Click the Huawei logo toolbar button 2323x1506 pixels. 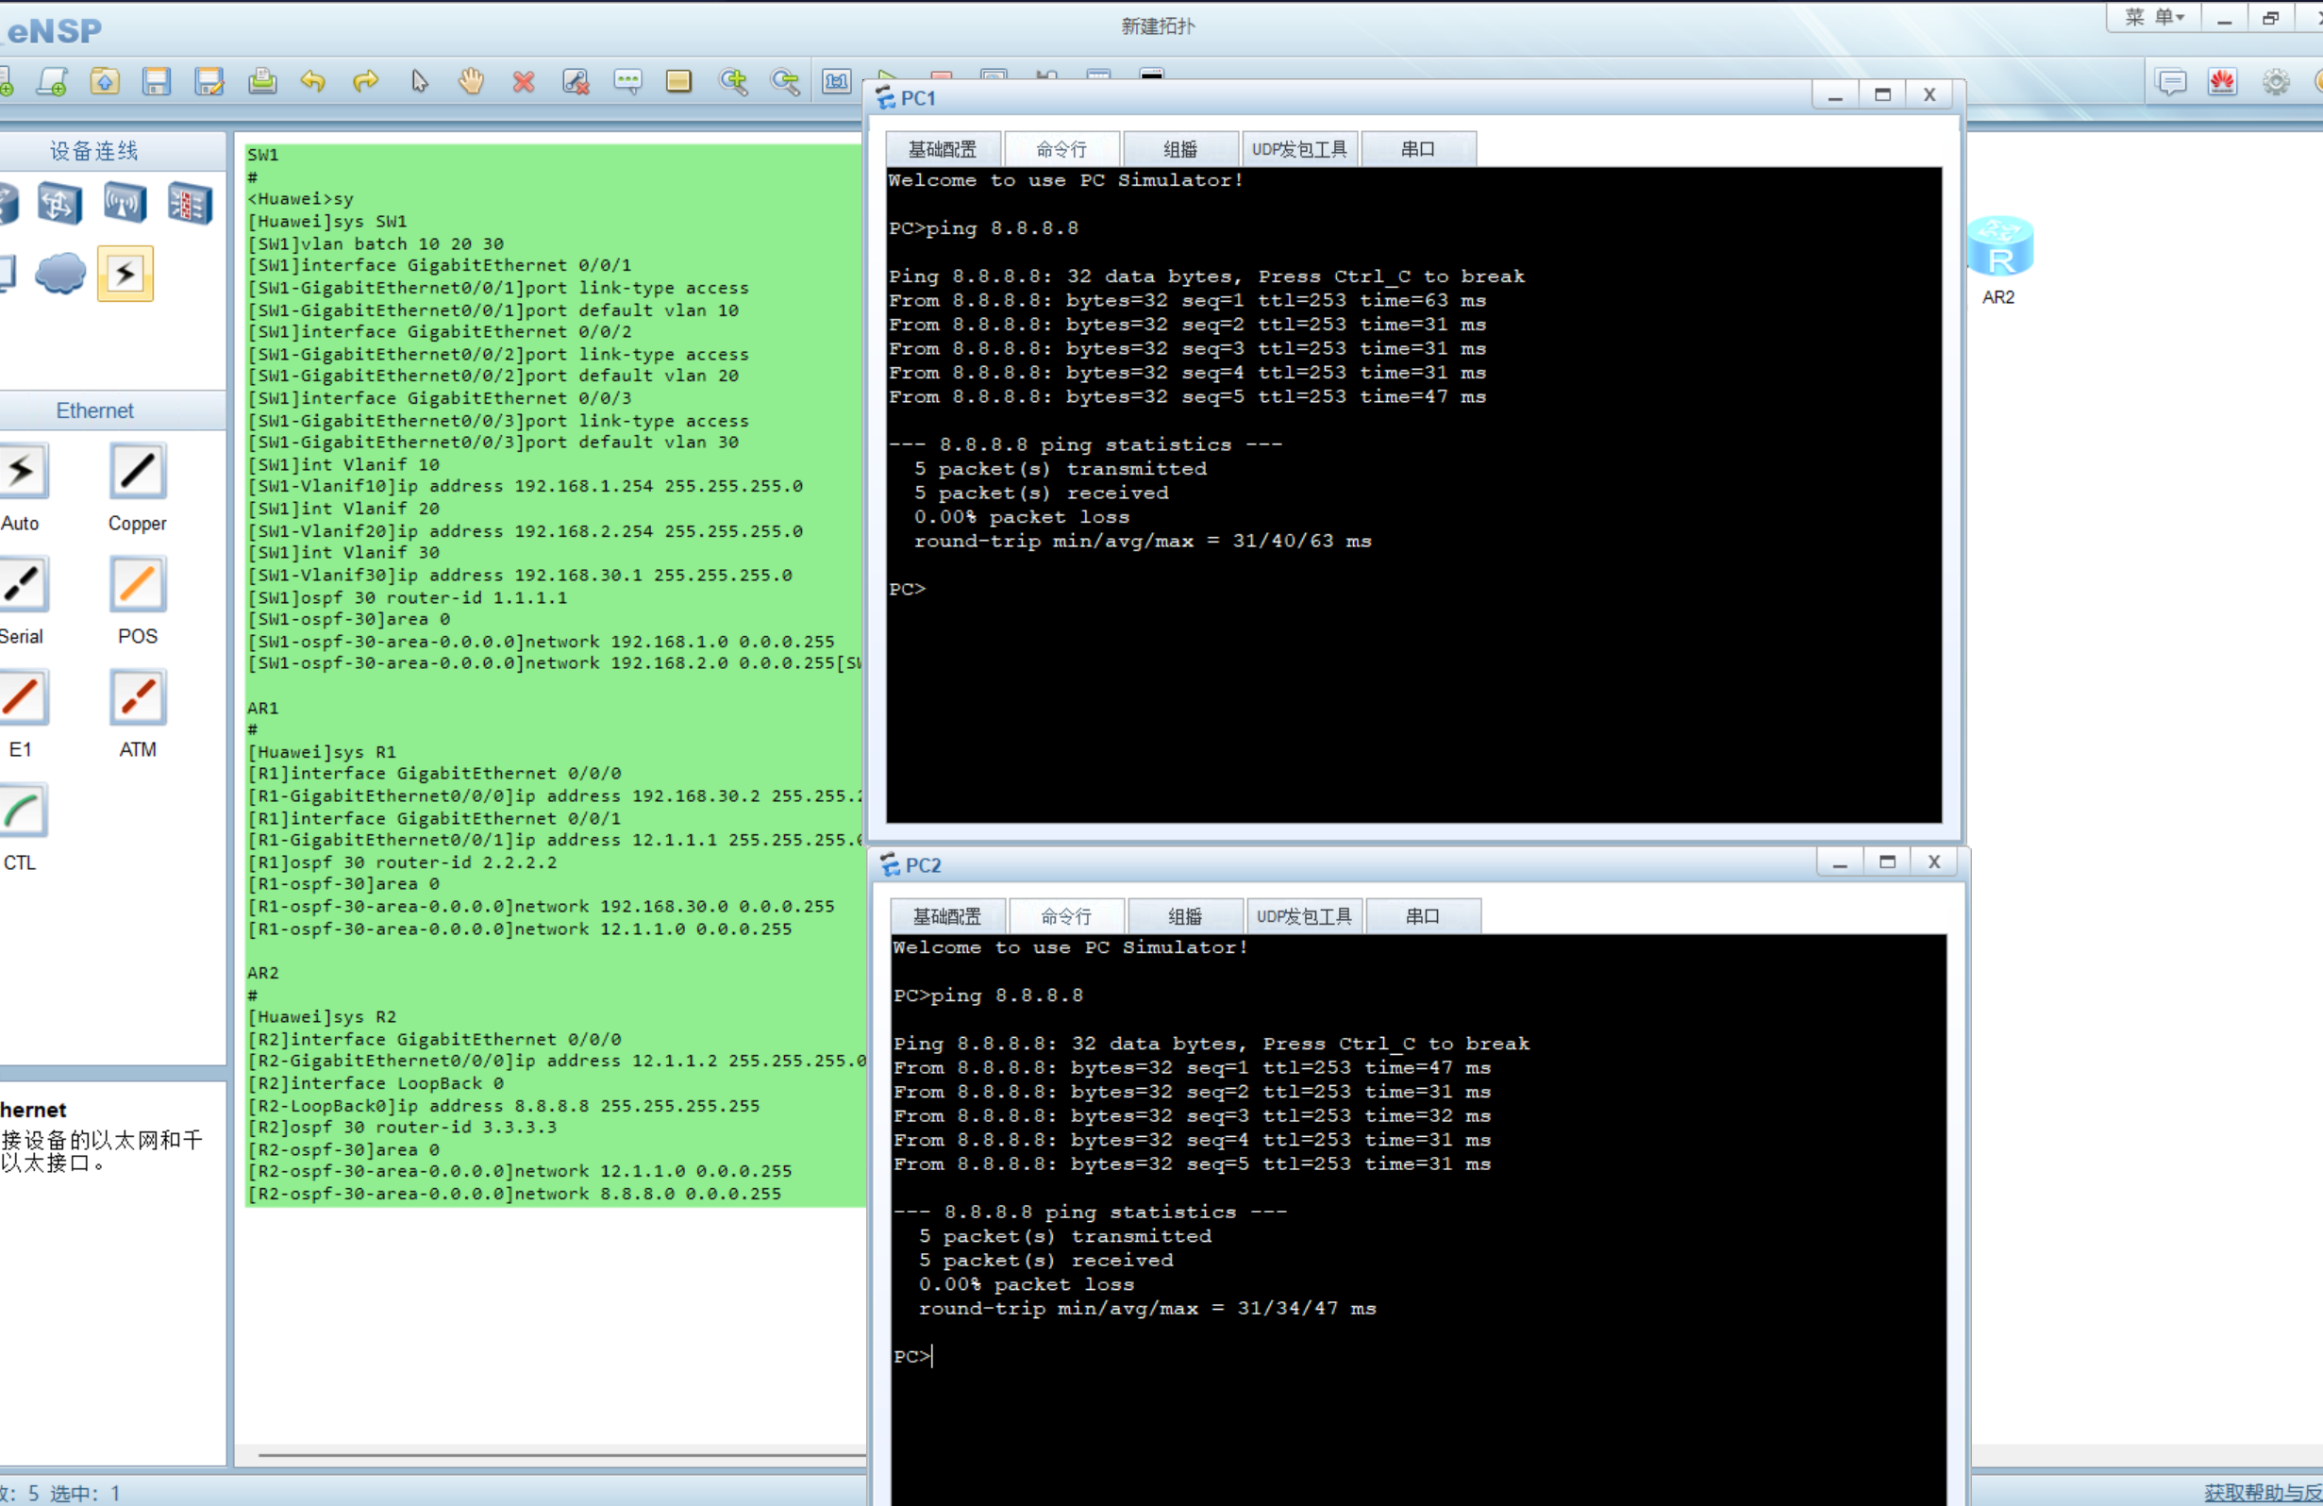pyautogui.click(x=2222, y=82)
